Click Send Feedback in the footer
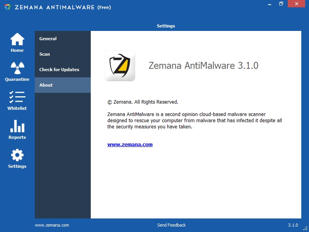 171,225
